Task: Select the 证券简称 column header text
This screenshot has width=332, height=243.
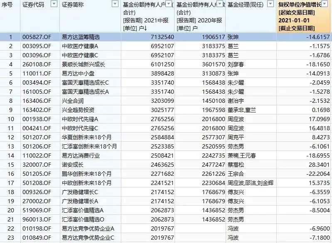Action: click(x=73, y=5)
